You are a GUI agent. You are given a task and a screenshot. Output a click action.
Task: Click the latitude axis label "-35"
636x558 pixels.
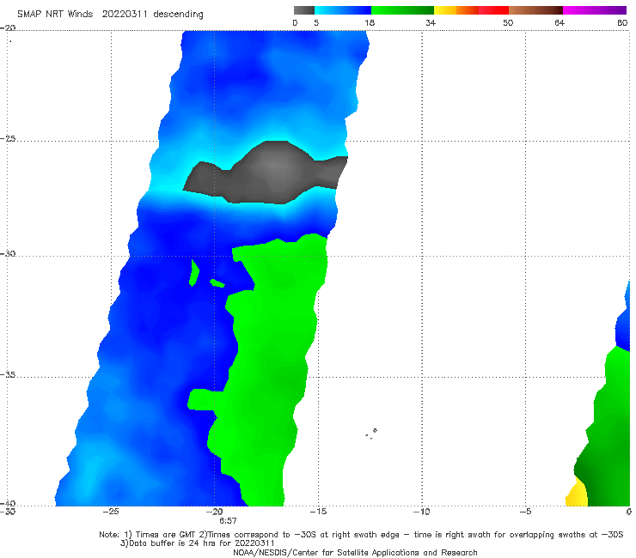click(8, 374)
